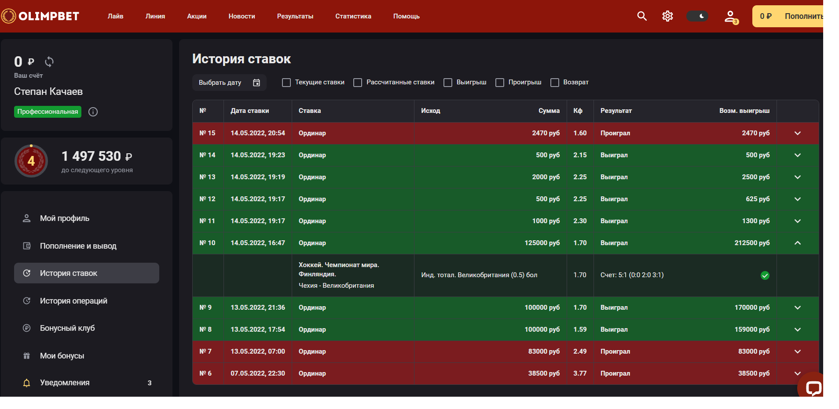Open the Лайв menu item
The width and height of the screenshot is (839, 409).
(115, 16)
